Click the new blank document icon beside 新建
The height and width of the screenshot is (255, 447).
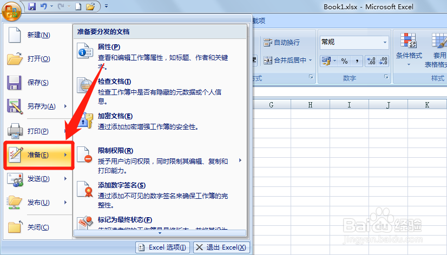click(15, 35)
